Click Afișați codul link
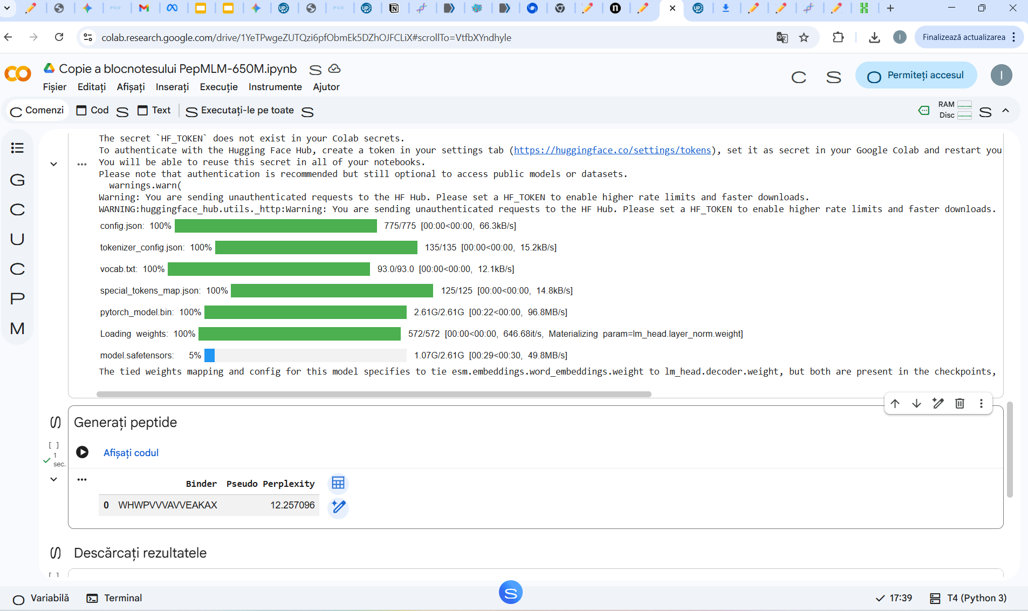Image resolution: width=1028 pixels, height=611 pixels. (131, 453)
